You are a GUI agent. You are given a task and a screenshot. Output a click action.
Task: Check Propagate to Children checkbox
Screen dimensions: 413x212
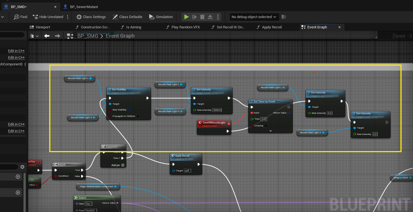(138, 116)
